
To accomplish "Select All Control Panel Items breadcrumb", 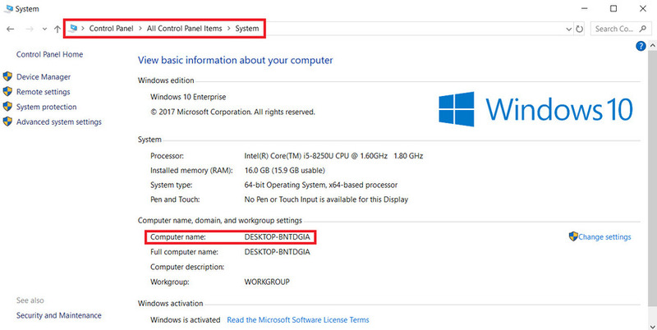I will [x=185, y=29].
